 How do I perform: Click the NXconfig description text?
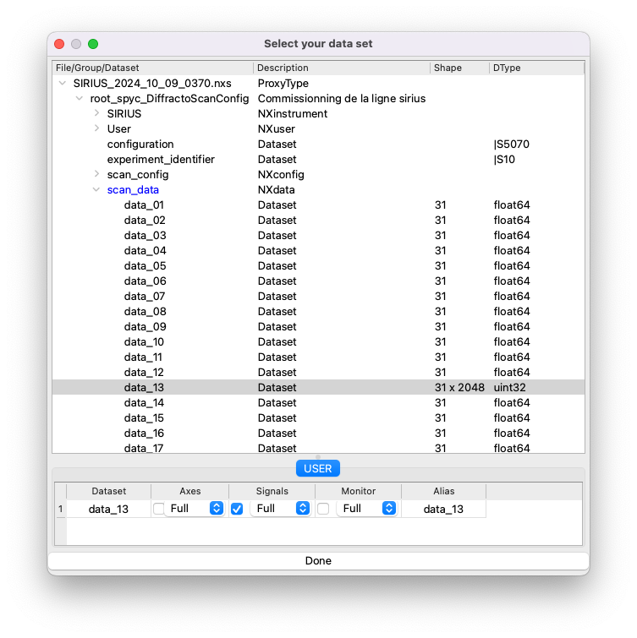281,175
